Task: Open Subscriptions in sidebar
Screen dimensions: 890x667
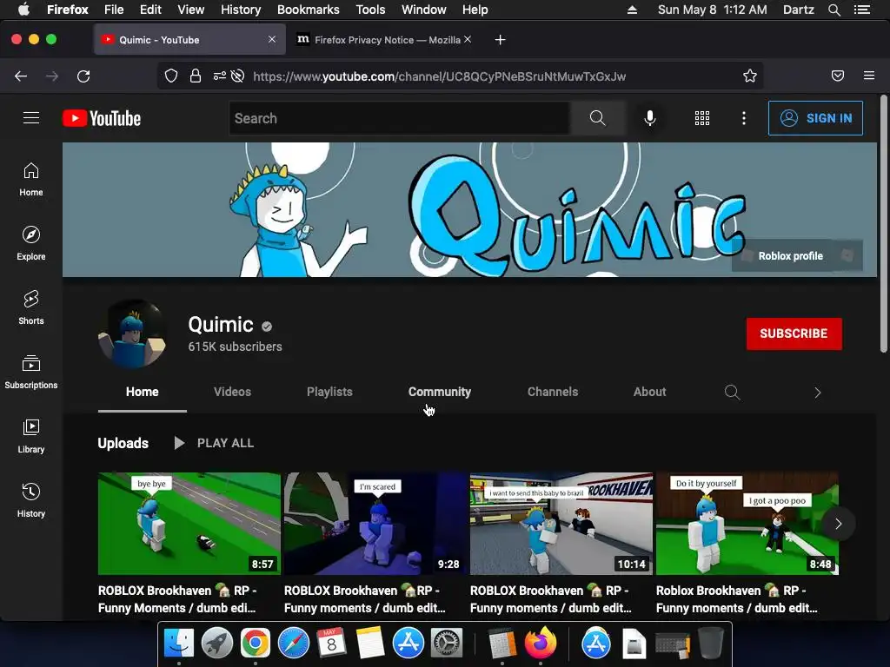Action: [x=31, y=372]
